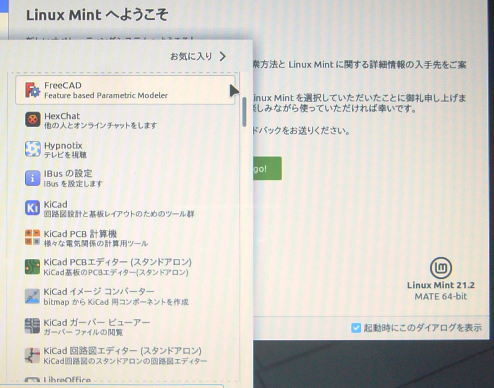Select KiCad 回路図エディター (スタンドアロン) label
The width and height of the screenshot is (494, 388).
(122, 351)
